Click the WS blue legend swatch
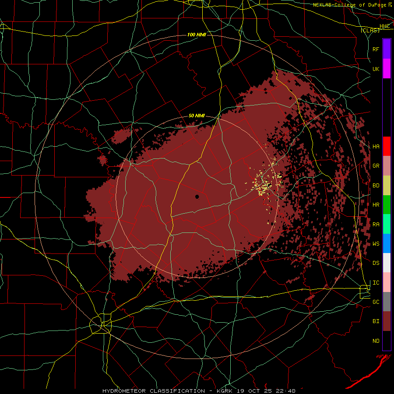The height and width of the screenshot is (394, 394). coord(387,243)
